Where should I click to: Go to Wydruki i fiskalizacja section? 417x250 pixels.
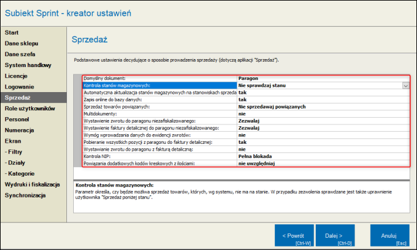32,185
